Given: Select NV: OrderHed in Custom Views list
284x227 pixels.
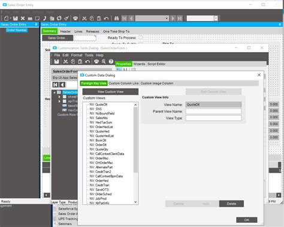Looking at the screenshot, I should [x=99, y=181].
